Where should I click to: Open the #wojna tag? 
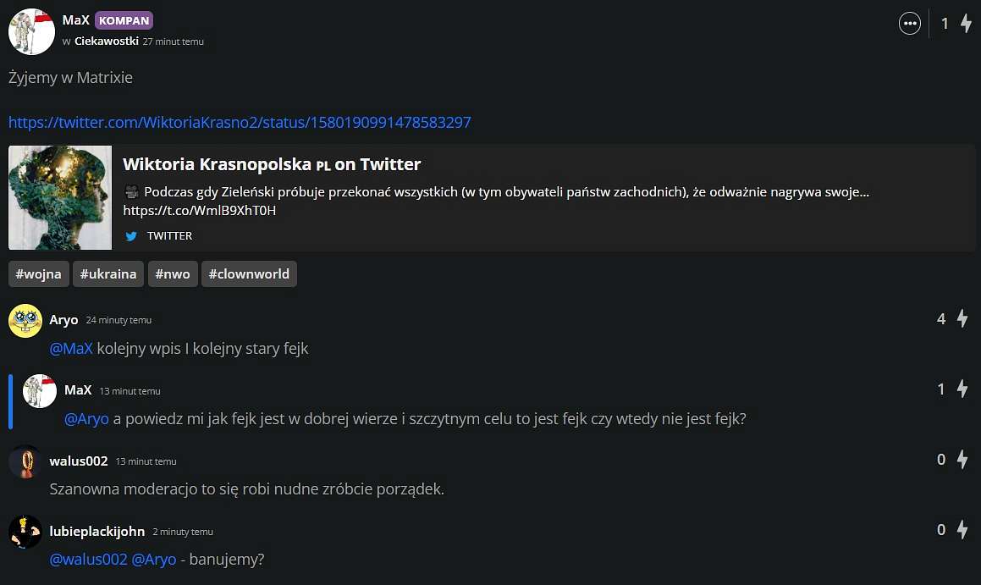(x=39, y=274)
